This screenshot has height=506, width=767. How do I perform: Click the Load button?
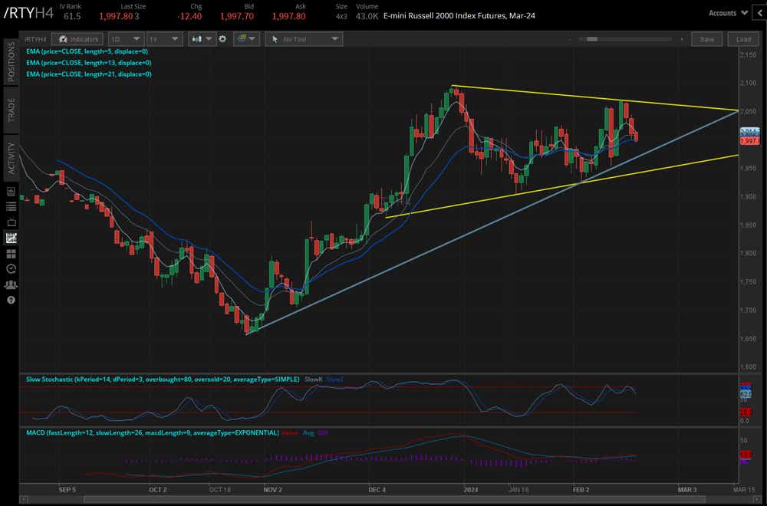[x=743, y=39]
